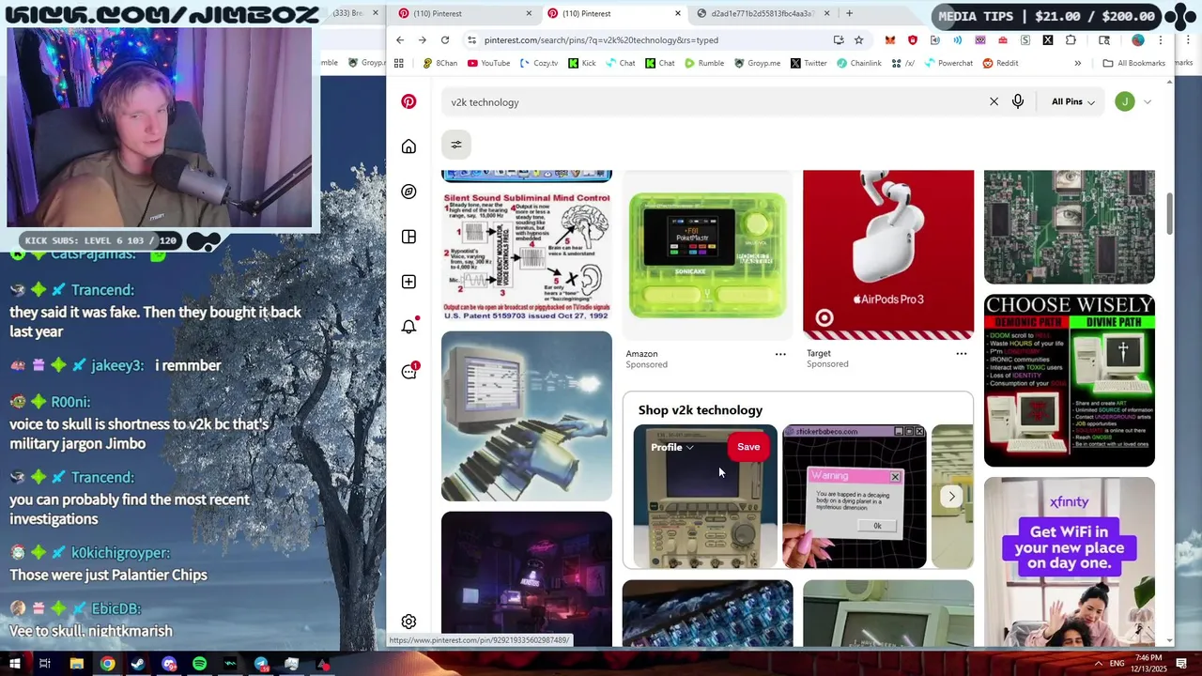This screenshot has width=1202, height=676.
Task: Click the Shop v2k technology heading
Action: (x=701, y=410)
